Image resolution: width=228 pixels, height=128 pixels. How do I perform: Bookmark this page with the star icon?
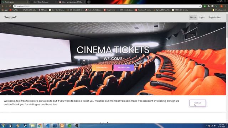coord(200,6)
